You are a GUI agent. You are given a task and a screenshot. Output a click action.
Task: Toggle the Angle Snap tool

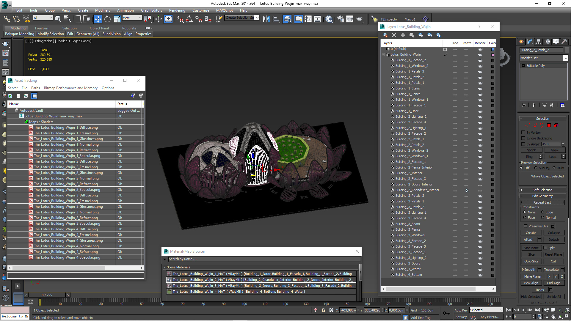(189, 19)
